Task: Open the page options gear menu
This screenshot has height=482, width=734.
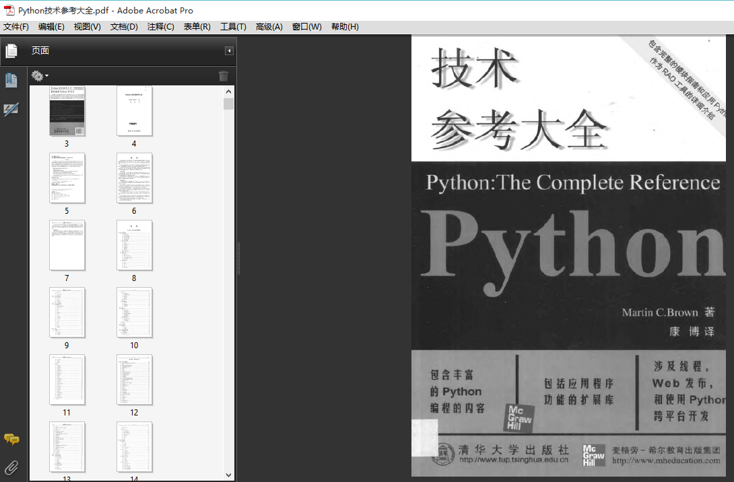Action: 39,75
